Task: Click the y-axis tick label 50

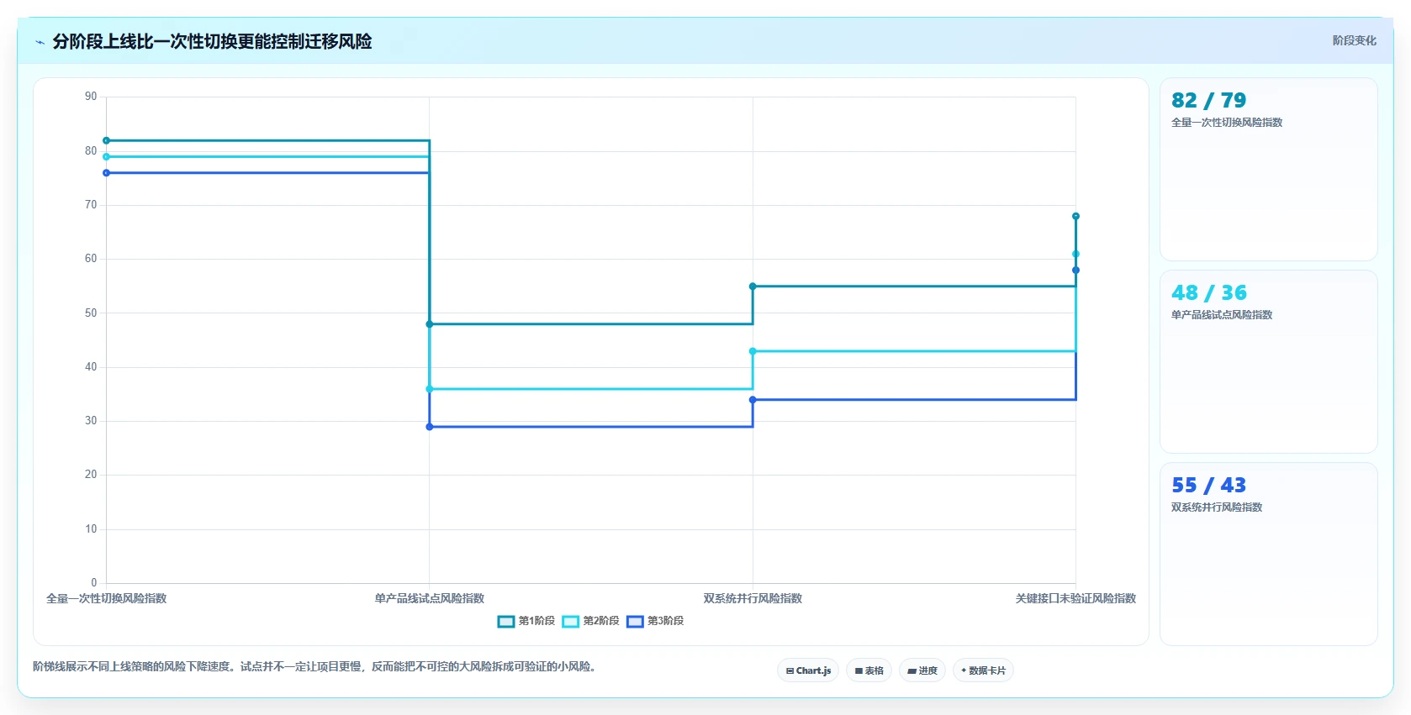Action: [x=91, y=313]
